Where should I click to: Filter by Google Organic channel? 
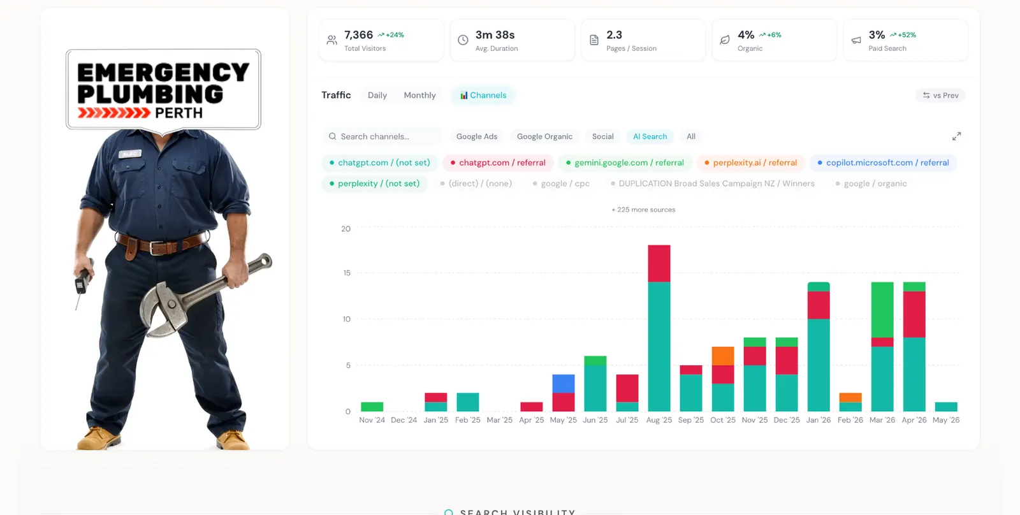[544, 136]
